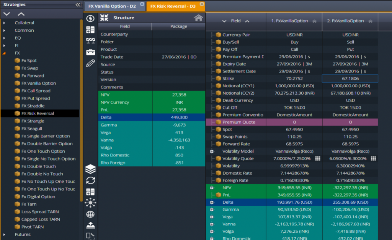Screen dimensions: 392x240
Task: Expand the Futures node in Strategies tree
Action: [4, 235]
